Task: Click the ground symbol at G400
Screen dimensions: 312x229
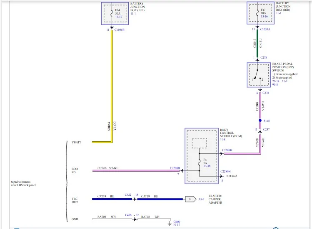Action: pyautogui.click(x=170, y=224)
